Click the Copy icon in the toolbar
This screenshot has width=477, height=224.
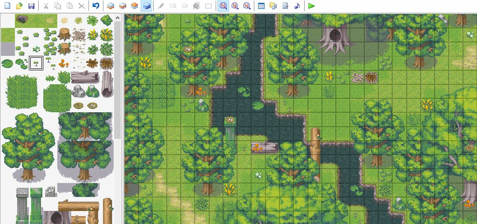(x=58, y=6)
